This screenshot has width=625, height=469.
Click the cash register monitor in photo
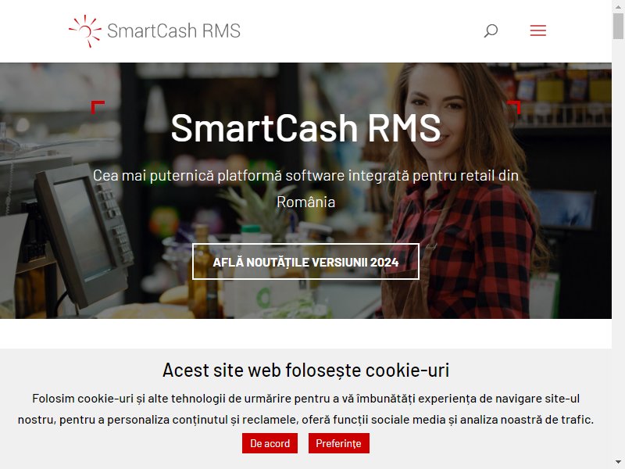(x=82, y=235)
